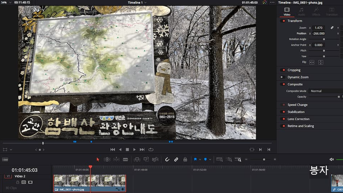Image resolution: width=343 pixels, height=193 pixels.
Task: Open the Timeline 1 name dropdown
Action: [145, 3]
